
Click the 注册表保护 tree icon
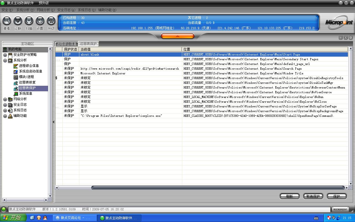[x=16, y=88]
